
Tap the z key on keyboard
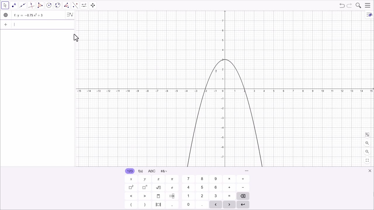tap(158, 179)
